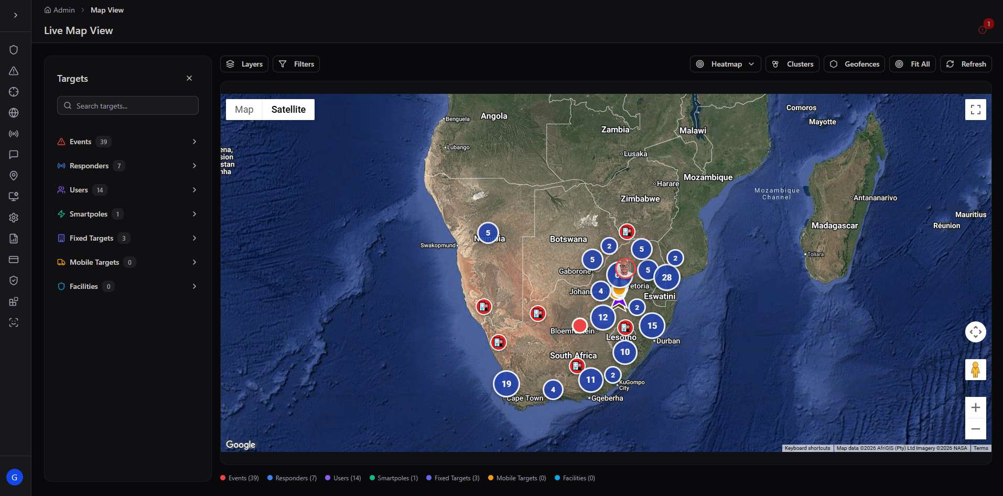
Task: Close the Targets panel
Action: (189, 78)
